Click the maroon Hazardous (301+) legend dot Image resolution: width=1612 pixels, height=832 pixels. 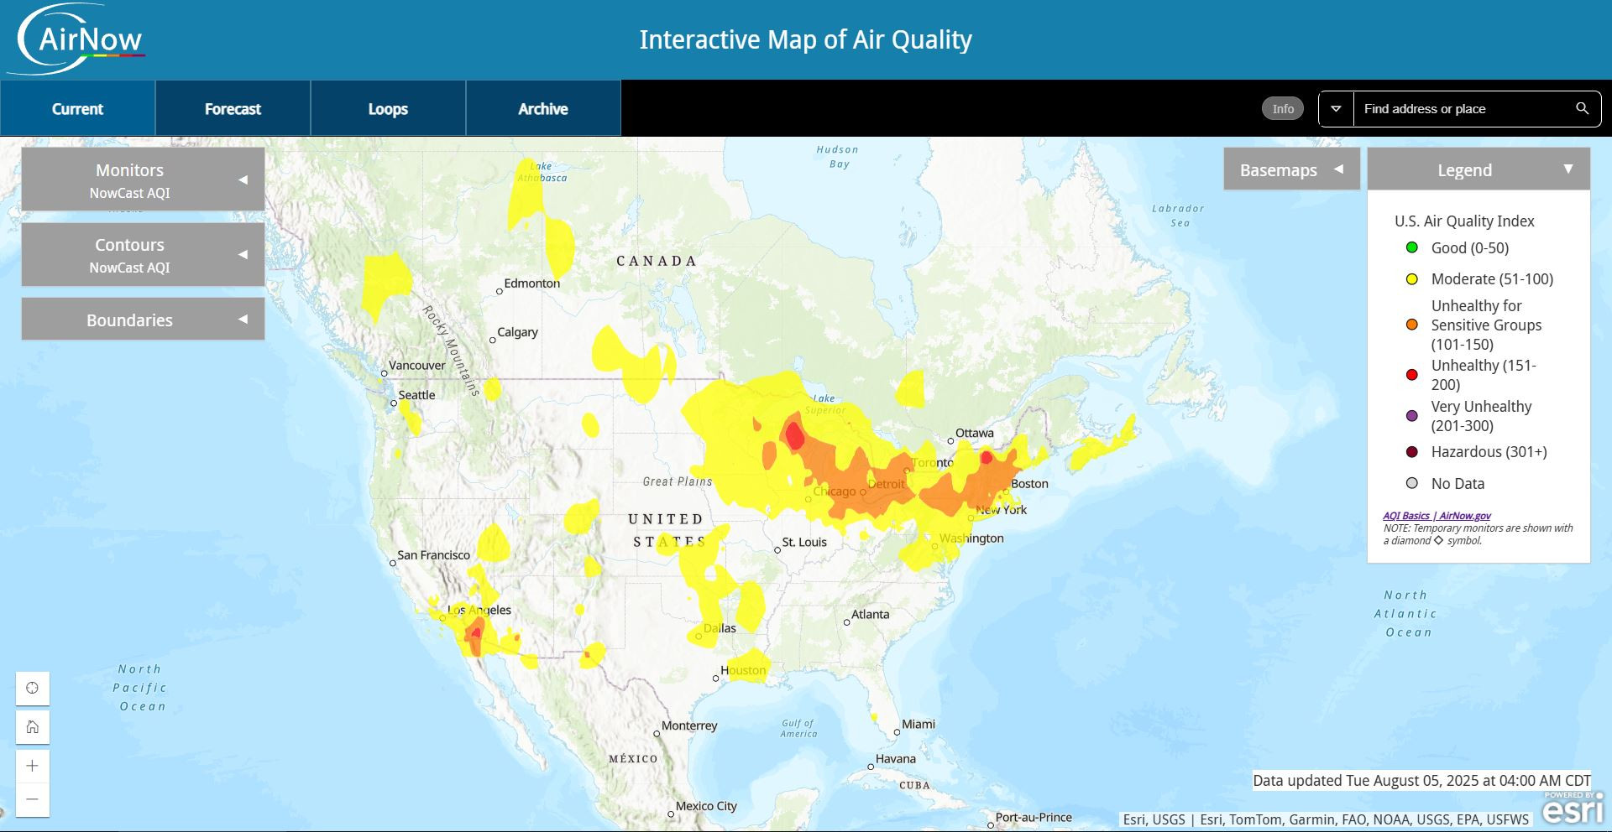[1412, 452]
